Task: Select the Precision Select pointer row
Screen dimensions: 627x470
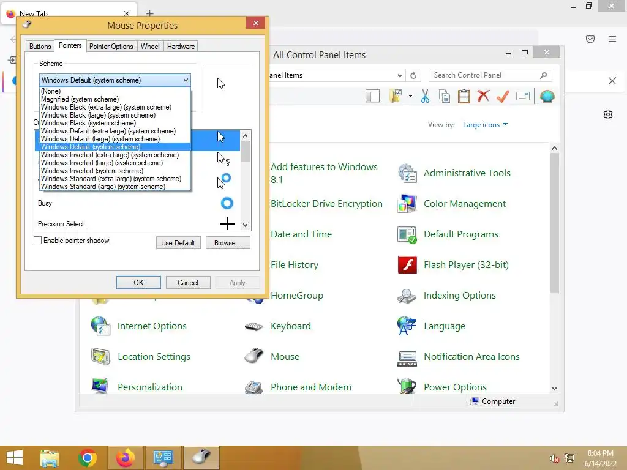Action: tap(137, 224)
